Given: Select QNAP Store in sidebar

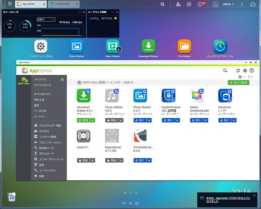Looking at the screenshot, I should point(24,80).
